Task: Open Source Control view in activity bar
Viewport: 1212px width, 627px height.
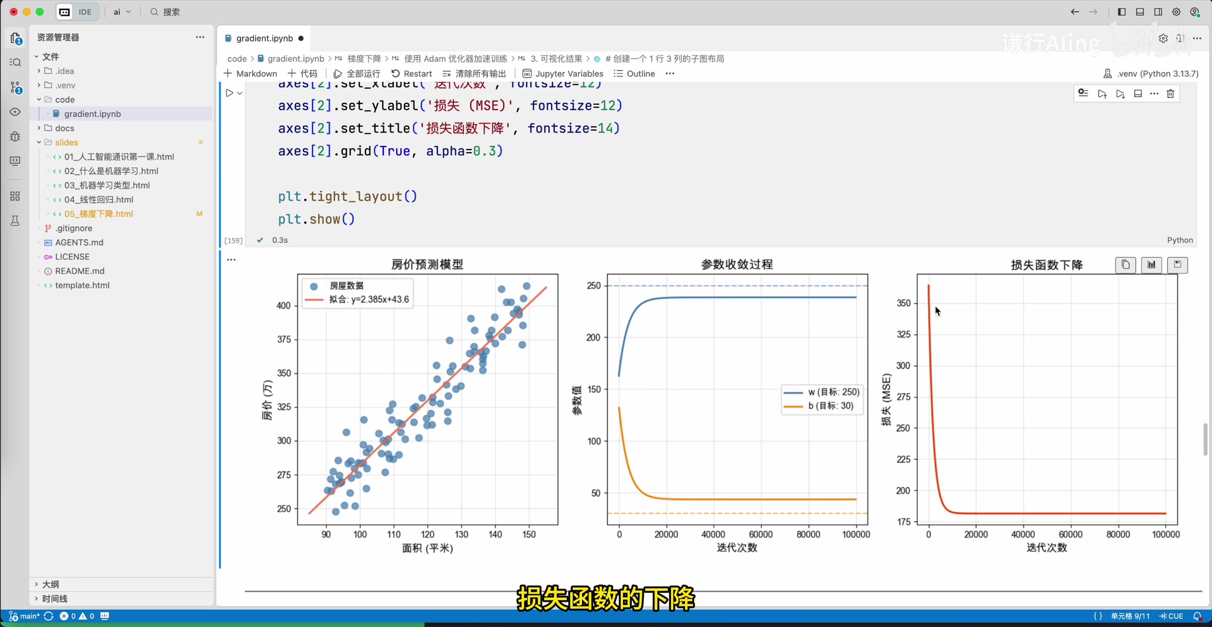Action: pyautogui.click(x=16, y=87)
